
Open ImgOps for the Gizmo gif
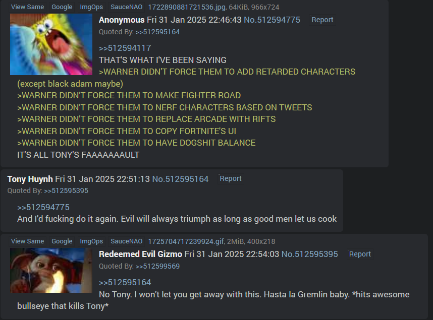(91, 241)
